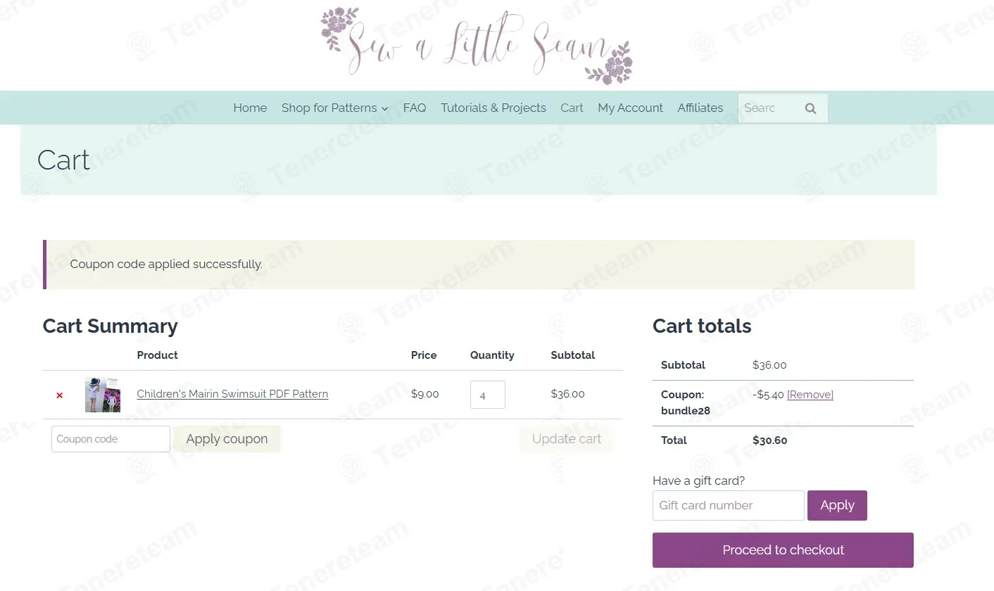The width and height of the screenshot is (994, 591).
Task: Open Tutorials & Projects menu item
Action: point(493,108)
